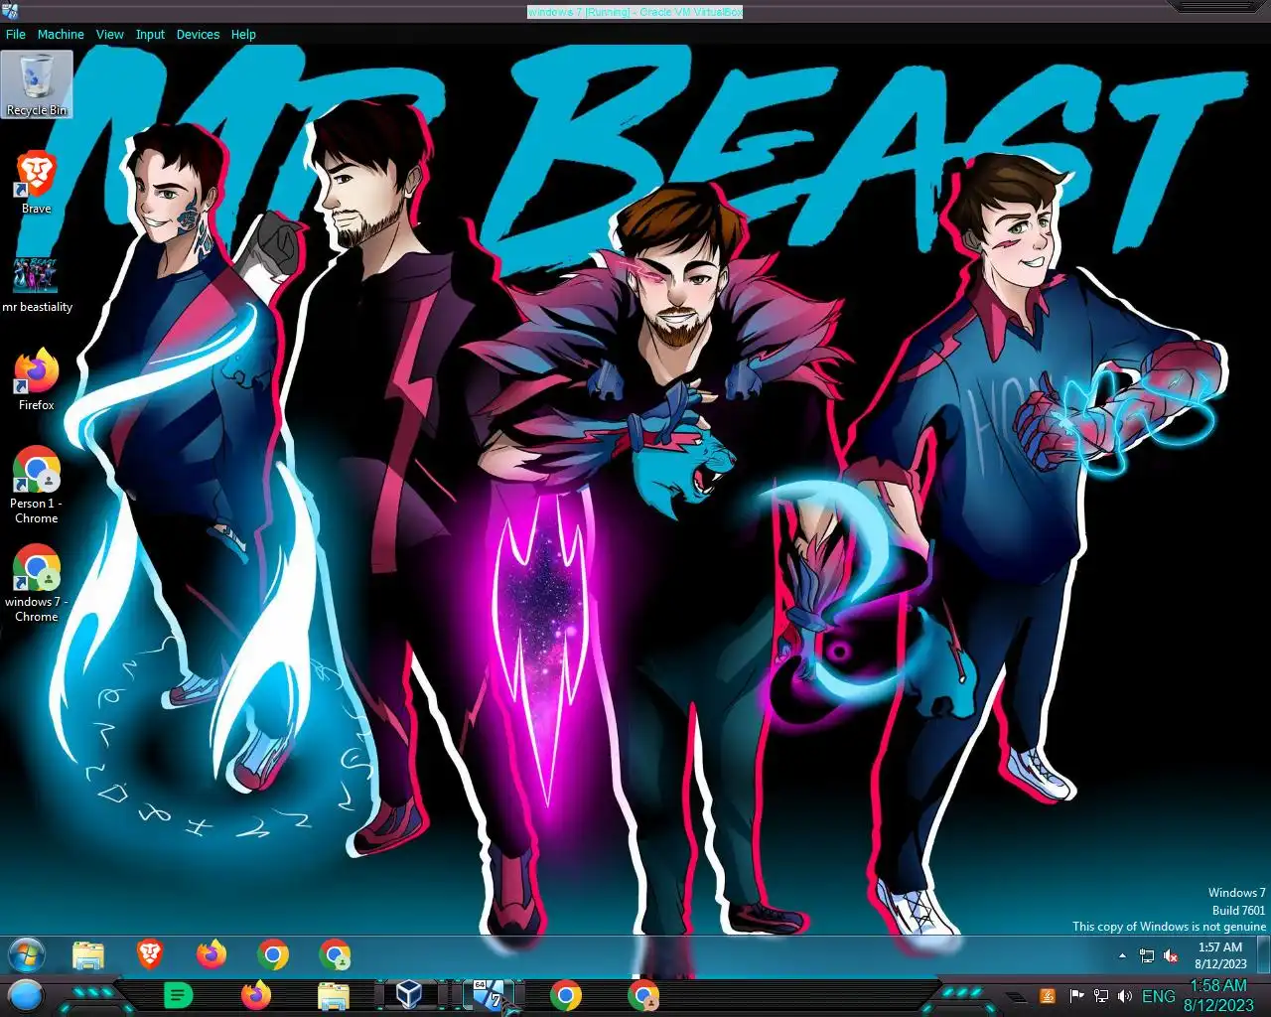Open File Explorer on the host taskbar
Image resolution: width=1271 pixels, height=1017 pixels.
click(x=333, y=995)
